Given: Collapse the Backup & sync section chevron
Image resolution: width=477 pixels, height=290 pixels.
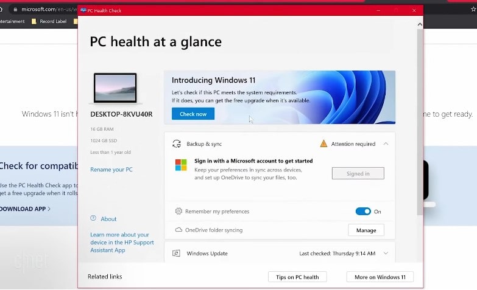Looking at the screenshot, I should (x=386, y=143).
